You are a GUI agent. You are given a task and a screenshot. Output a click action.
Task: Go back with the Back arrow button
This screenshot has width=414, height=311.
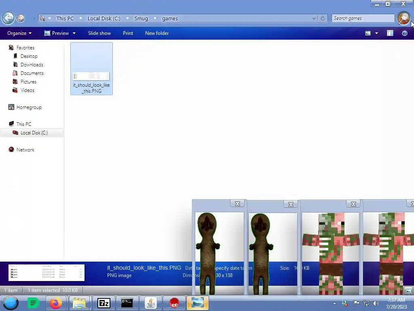coord(8,18)
